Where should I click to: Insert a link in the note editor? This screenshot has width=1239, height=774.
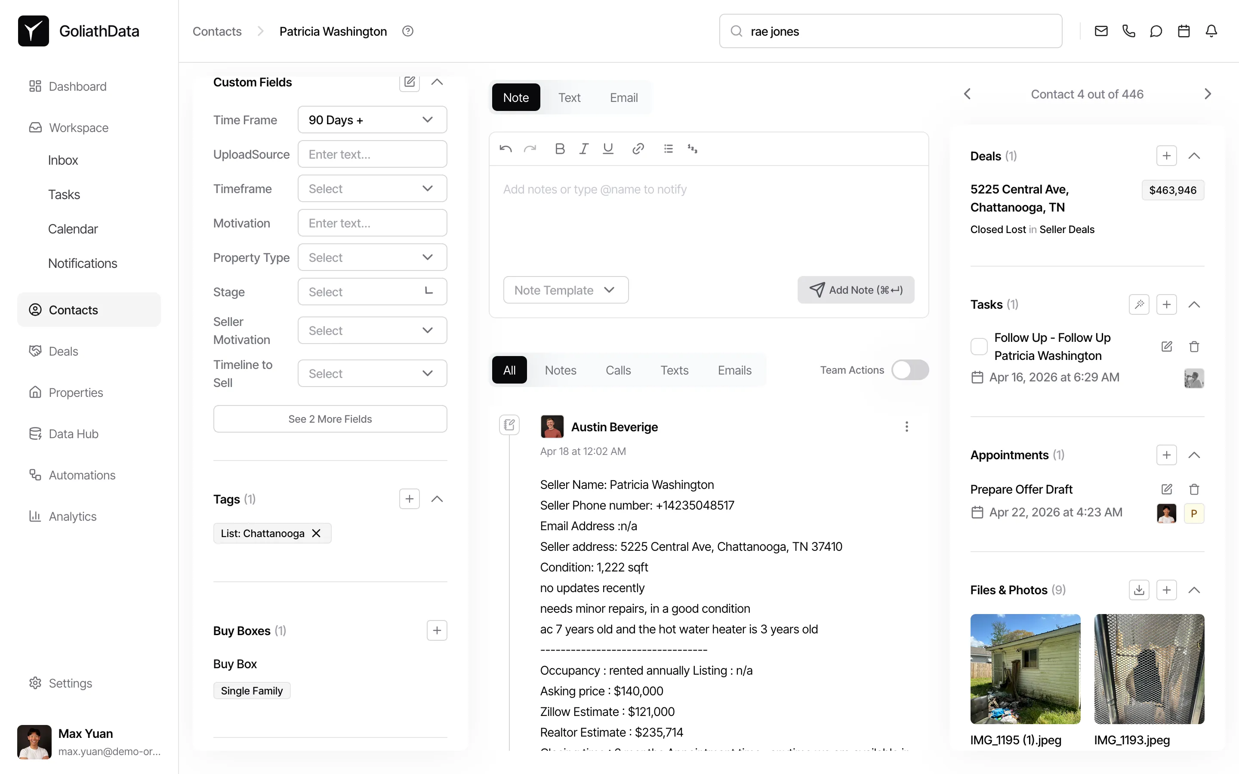[x=638, y=148]
